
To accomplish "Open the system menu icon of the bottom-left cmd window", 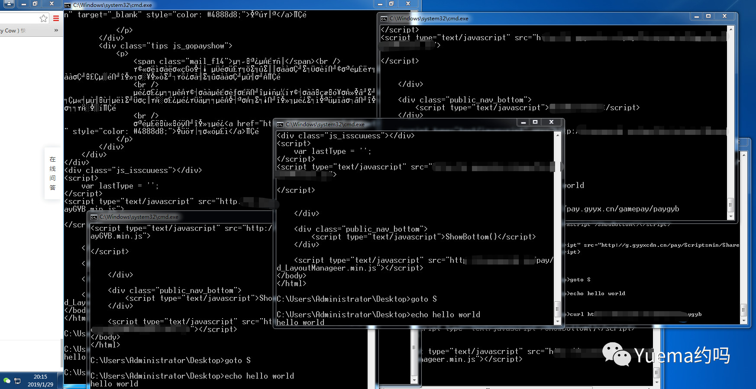I will (x=94, y=217).
